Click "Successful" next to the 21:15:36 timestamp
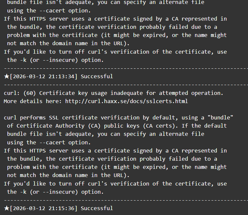 [x=97, y=208]
